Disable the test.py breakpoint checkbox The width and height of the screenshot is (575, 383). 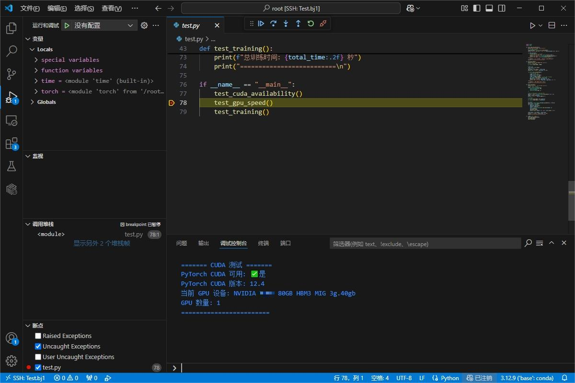(38, 367)
